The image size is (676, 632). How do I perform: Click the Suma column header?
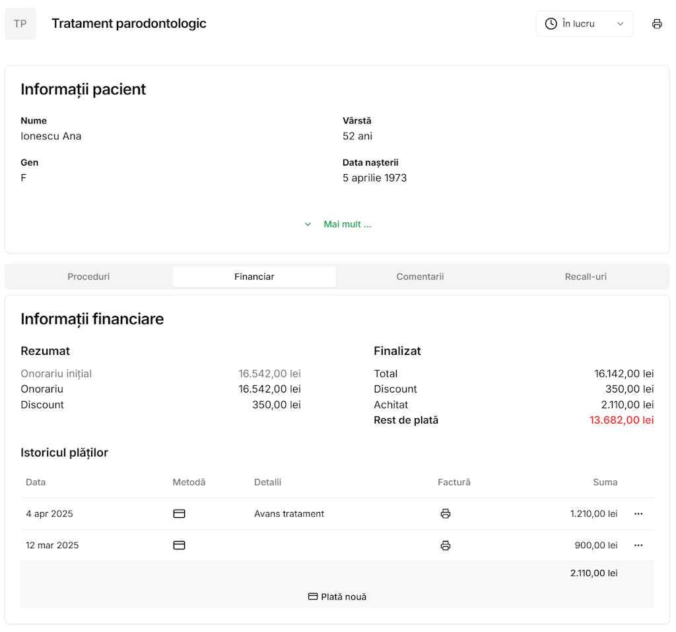pyautogui.click(x=605, y=482)
